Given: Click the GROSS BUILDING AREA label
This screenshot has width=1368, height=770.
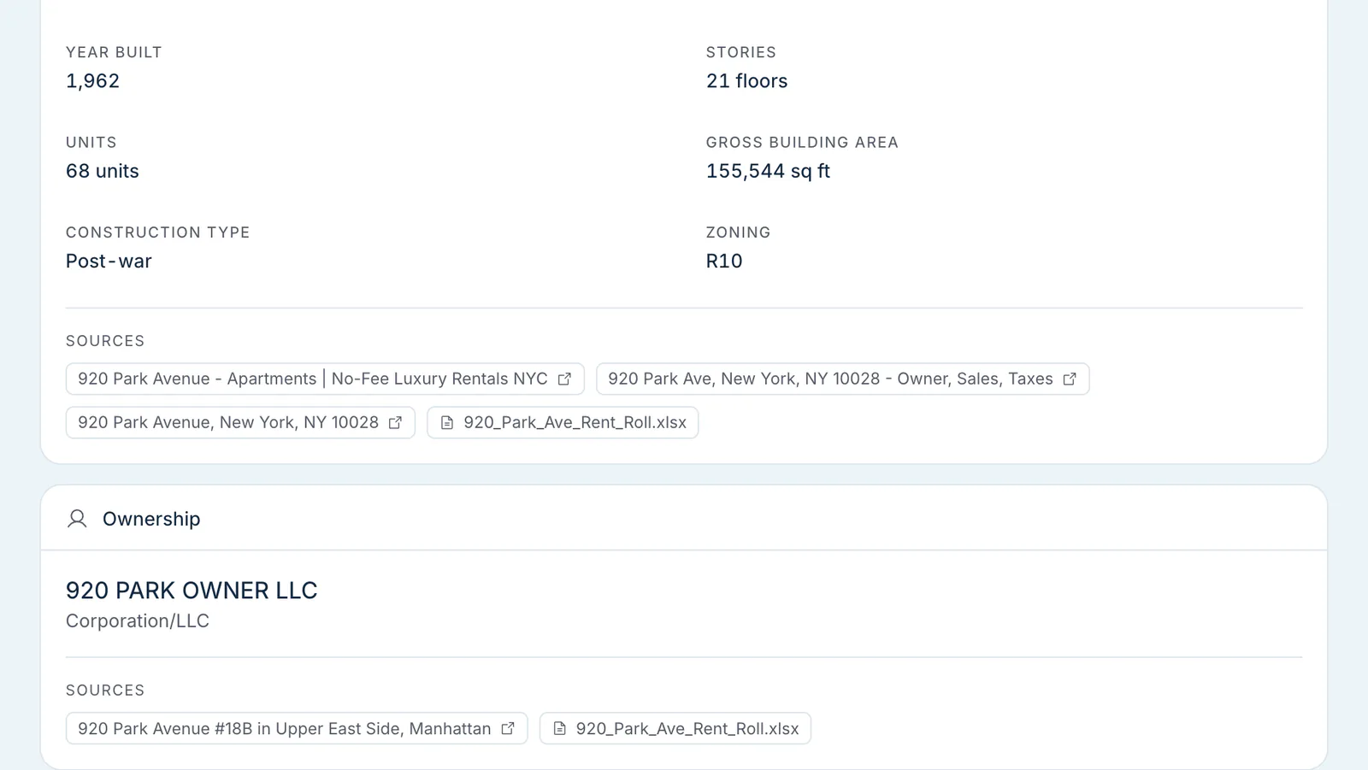Looking at the screenshot, I should coord(802,143).
